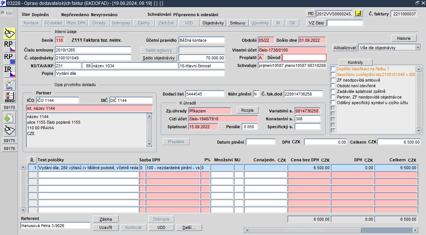Click the yellow note icon beside PID
Image resolution: width=426 pixels, height=235 pixels.
[x=358, y=13]
